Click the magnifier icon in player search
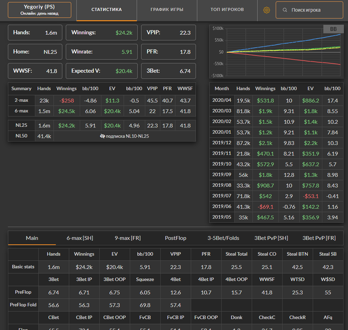This screenshot has width=348, height=330. tap(285, 10)
